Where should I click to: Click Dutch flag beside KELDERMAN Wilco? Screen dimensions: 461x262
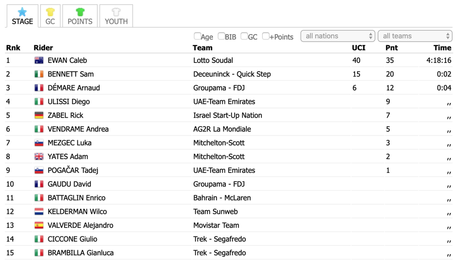(x=39, y=212)
